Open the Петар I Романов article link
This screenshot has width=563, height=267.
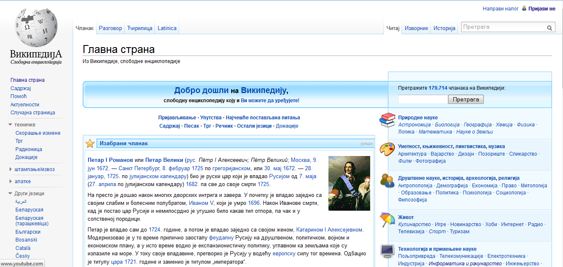(x=111, y=160)
